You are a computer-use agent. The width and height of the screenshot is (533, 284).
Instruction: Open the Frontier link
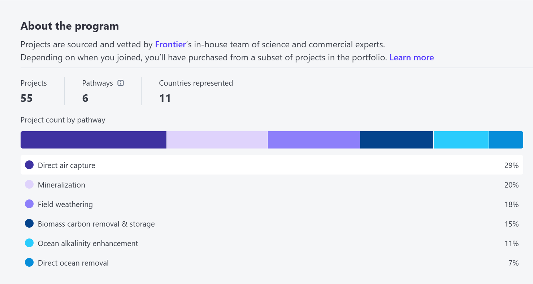[x=170, y=44]
